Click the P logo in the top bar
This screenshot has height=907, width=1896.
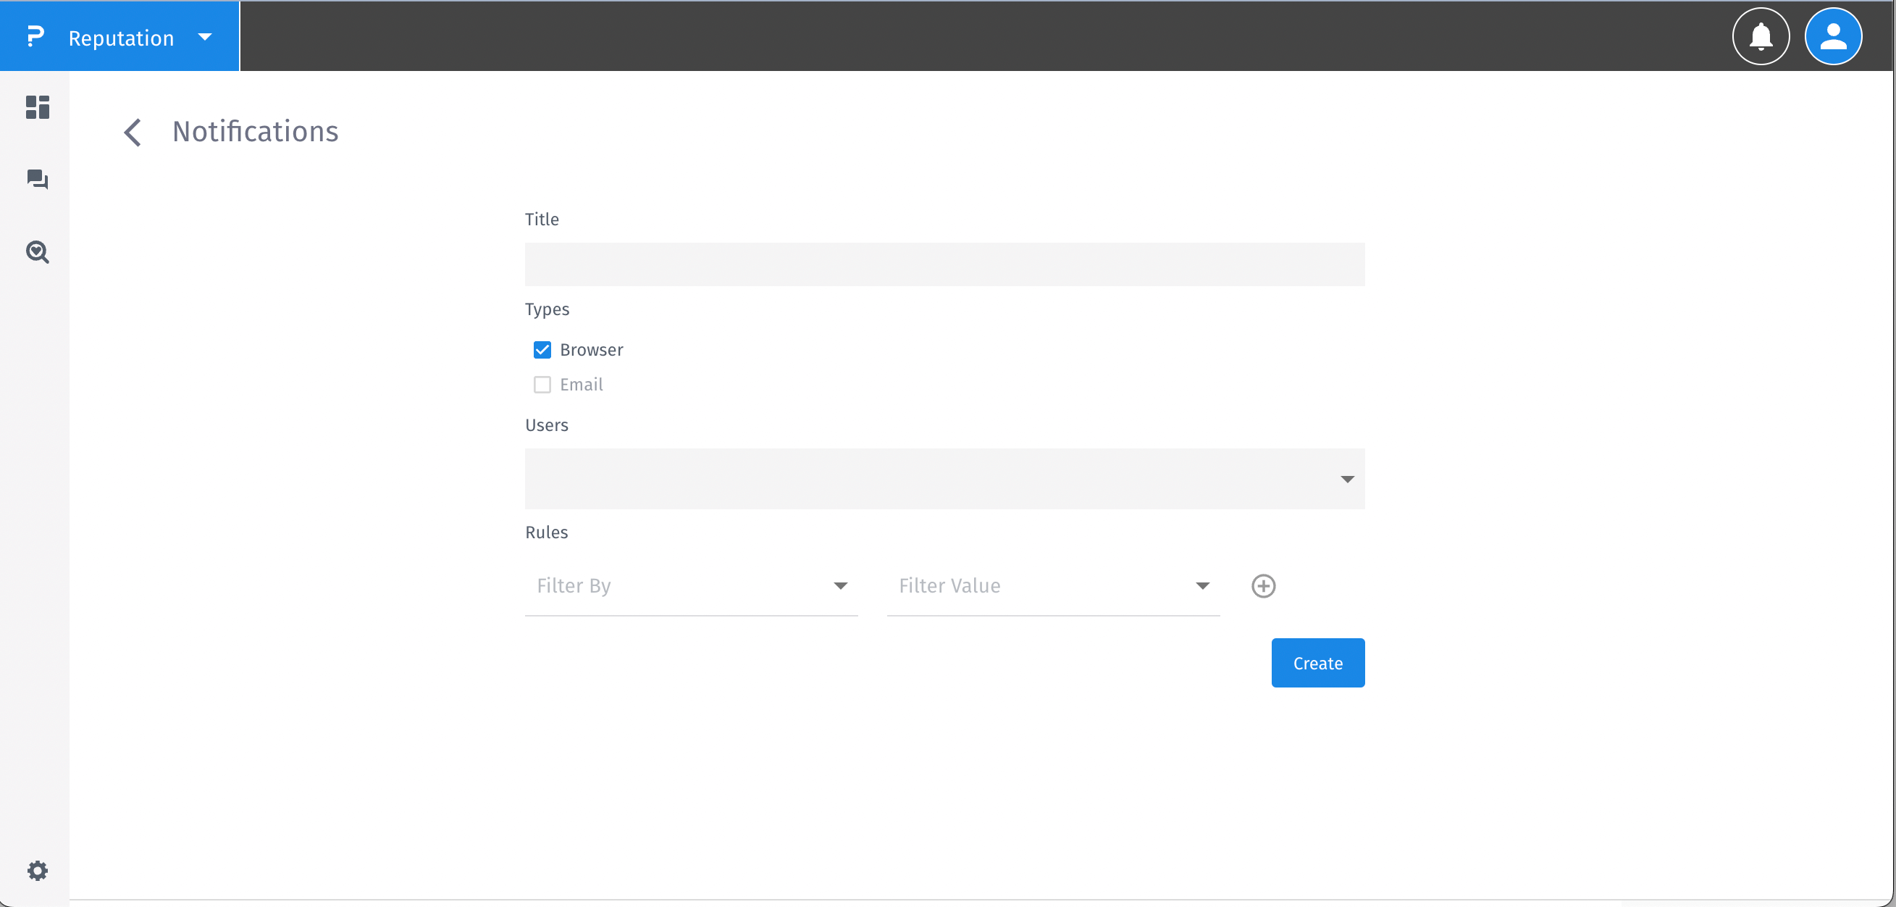click(x=35, y=36)
